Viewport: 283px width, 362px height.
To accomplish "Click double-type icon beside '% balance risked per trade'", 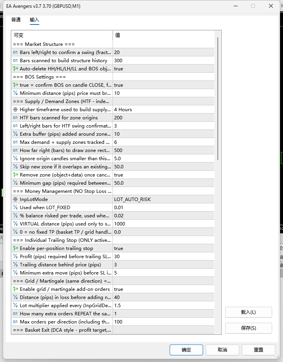I will coord(15,216).
